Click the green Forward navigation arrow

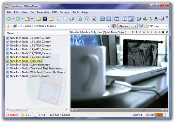coord(18,19)
